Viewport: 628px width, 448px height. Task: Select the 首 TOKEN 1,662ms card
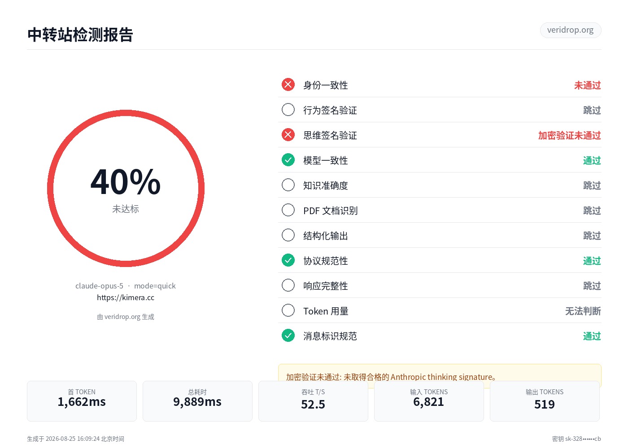(82, 401)
